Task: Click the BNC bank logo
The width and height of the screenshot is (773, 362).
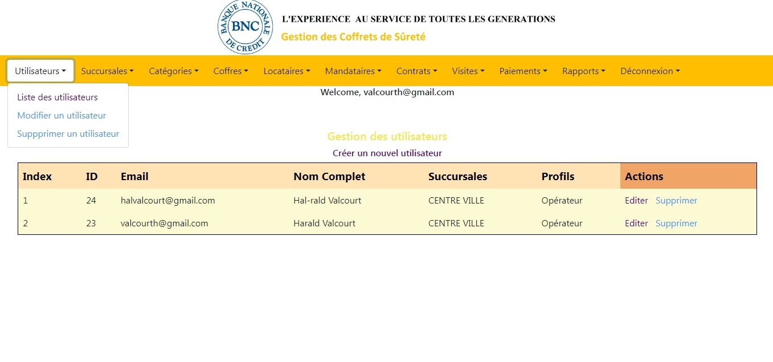Action: [246, 27]
